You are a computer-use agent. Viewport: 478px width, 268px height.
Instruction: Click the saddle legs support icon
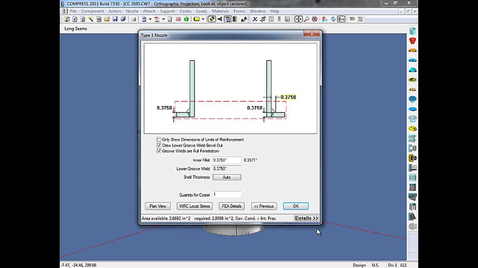(x=413, y=206)
